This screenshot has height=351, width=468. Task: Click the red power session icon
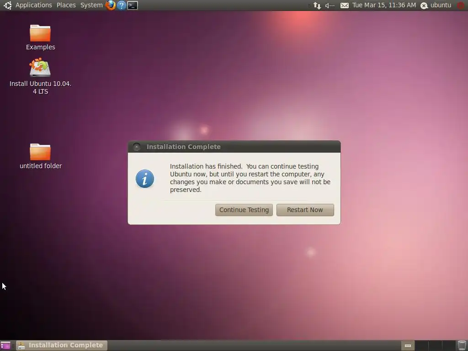(461, 5)
